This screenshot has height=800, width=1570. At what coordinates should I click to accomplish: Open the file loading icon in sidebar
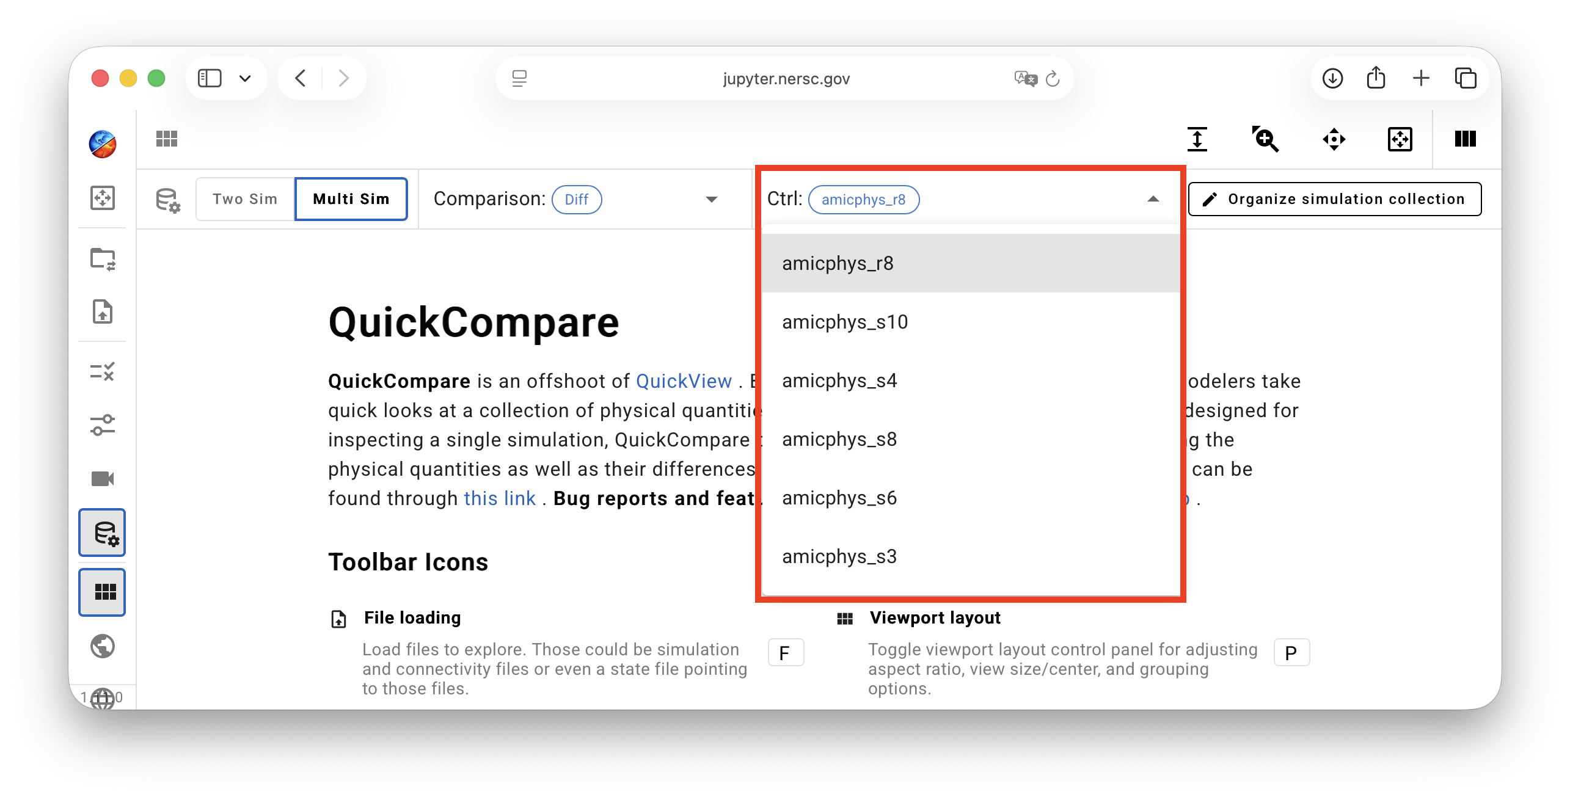click(102, 311)
